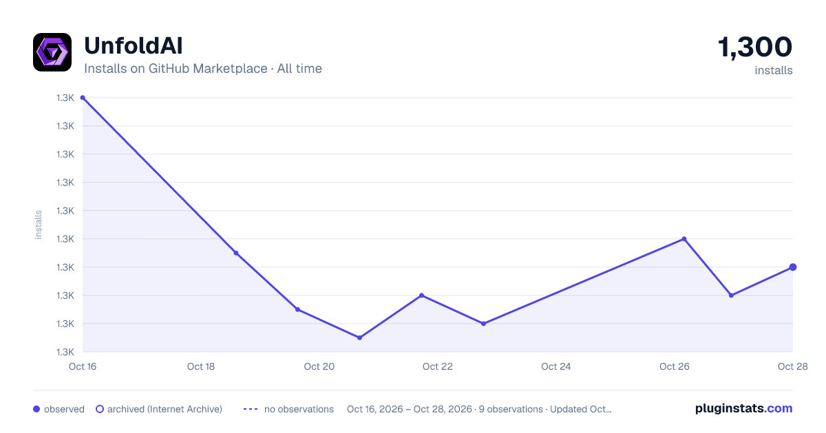This screenshot has height=433, width=826.
Task: Select the peak data point near Oct 26
Action: [x=684, y=239]
